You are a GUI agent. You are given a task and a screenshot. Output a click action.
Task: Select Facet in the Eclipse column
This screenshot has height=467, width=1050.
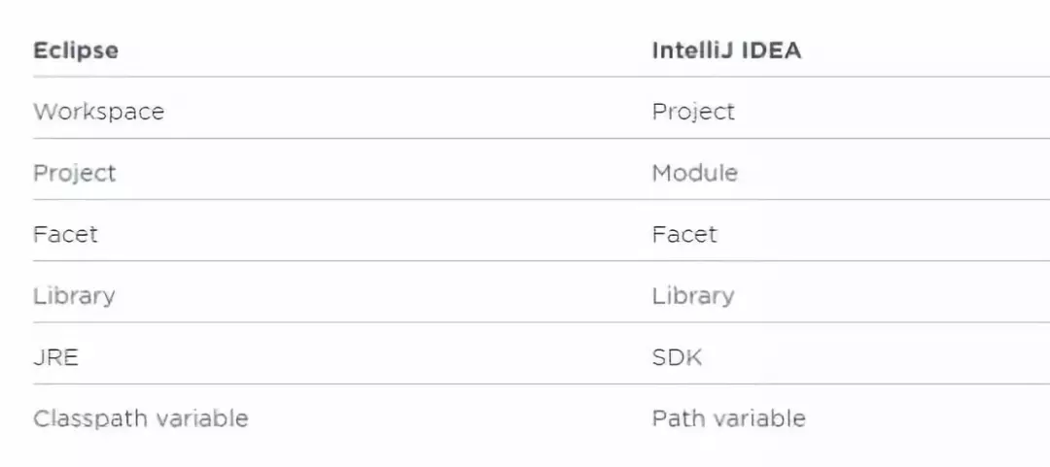pyautogui.click(x=65, y=234)
